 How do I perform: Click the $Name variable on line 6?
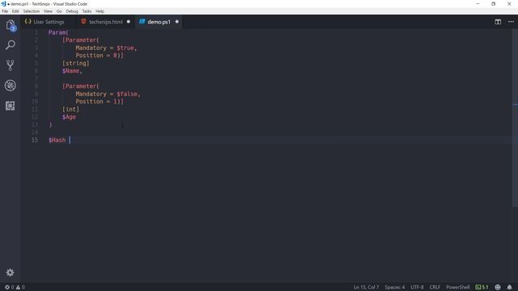(70, 71)
